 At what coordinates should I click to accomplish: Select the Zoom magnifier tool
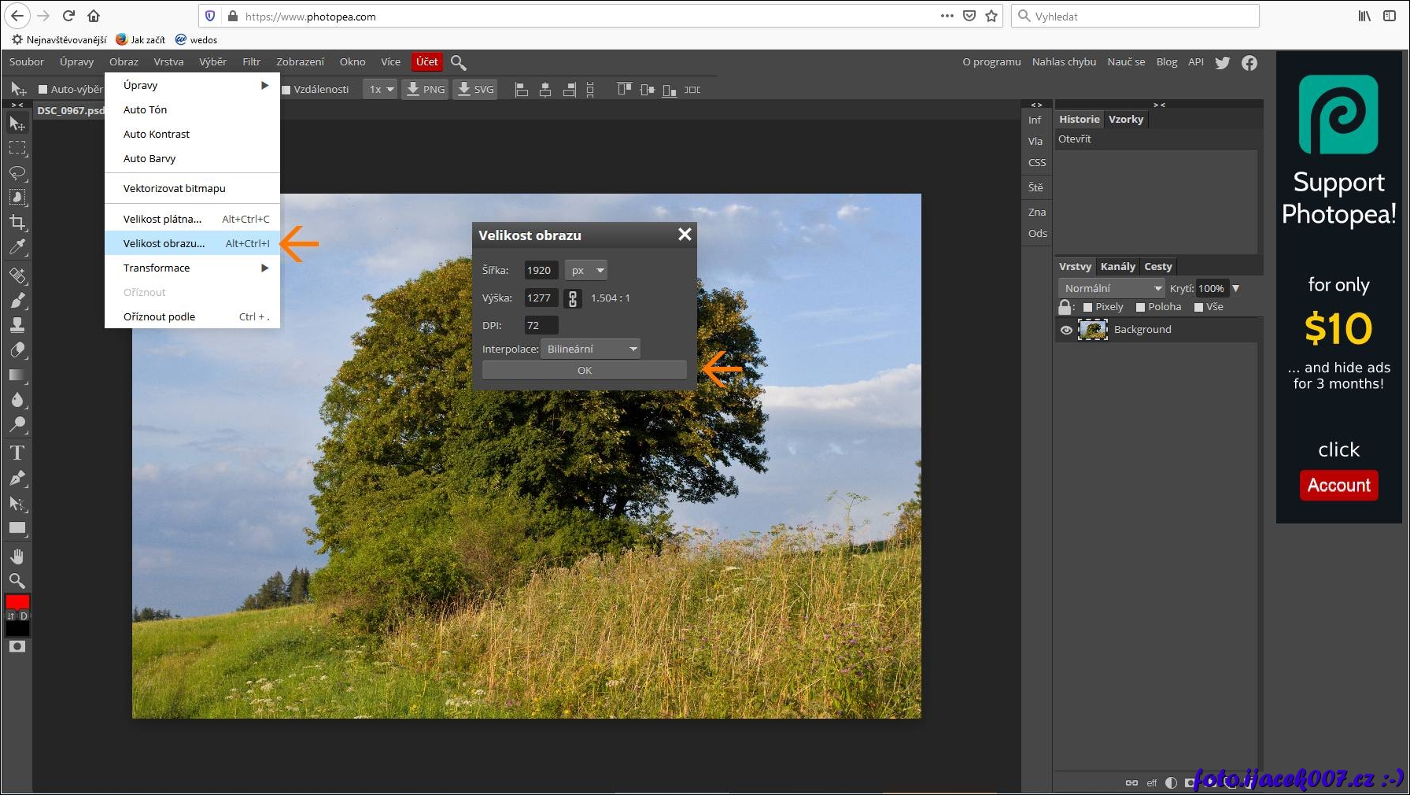click(17, 581)
